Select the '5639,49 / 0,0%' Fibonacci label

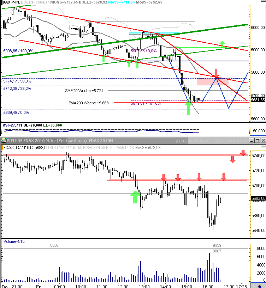[16, 112]
